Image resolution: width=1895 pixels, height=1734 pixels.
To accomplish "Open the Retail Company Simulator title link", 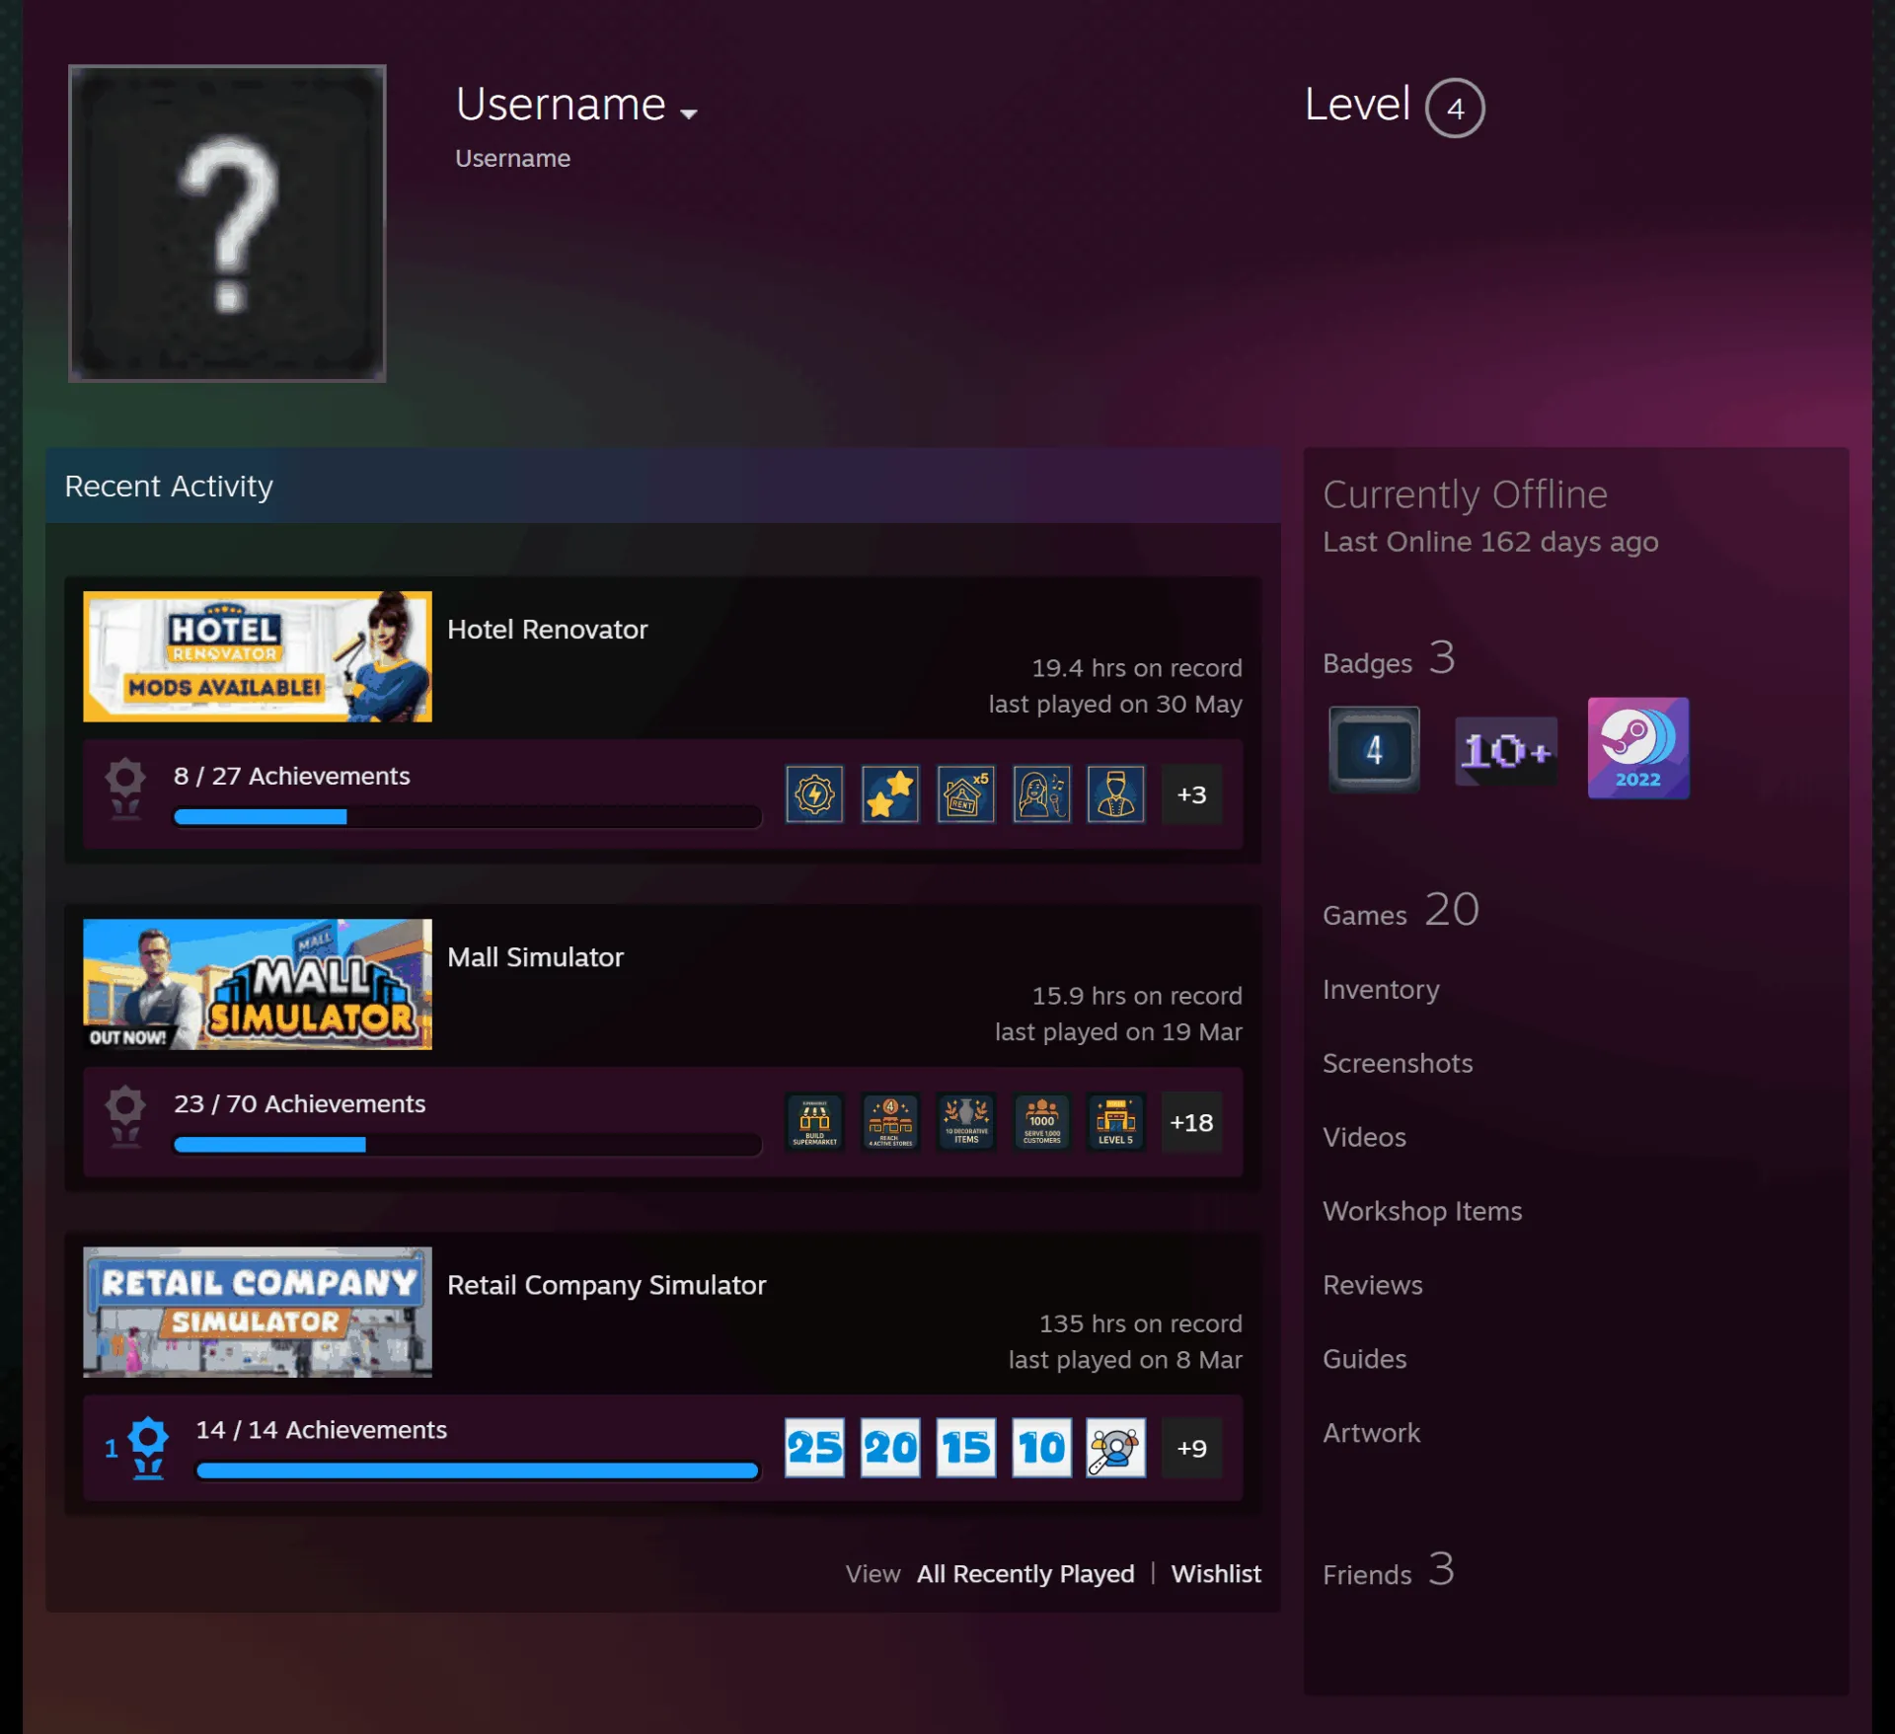I will point(606,1285).
